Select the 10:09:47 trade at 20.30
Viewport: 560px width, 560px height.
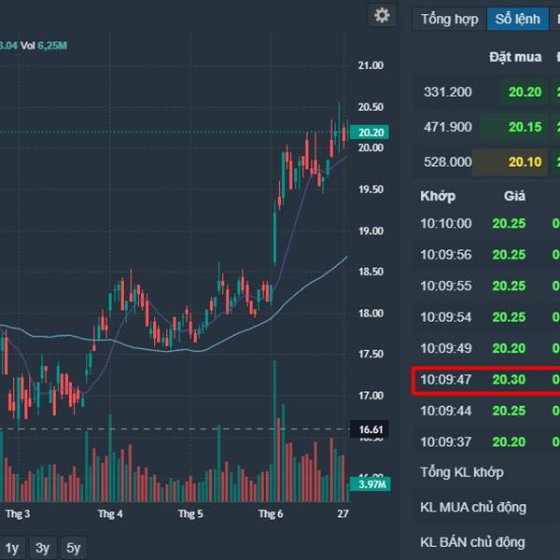click(x=487, y=380)
